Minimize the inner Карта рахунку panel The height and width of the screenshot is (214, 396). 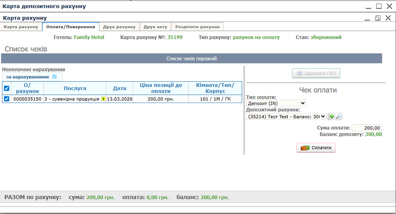(x=367, y=18)
